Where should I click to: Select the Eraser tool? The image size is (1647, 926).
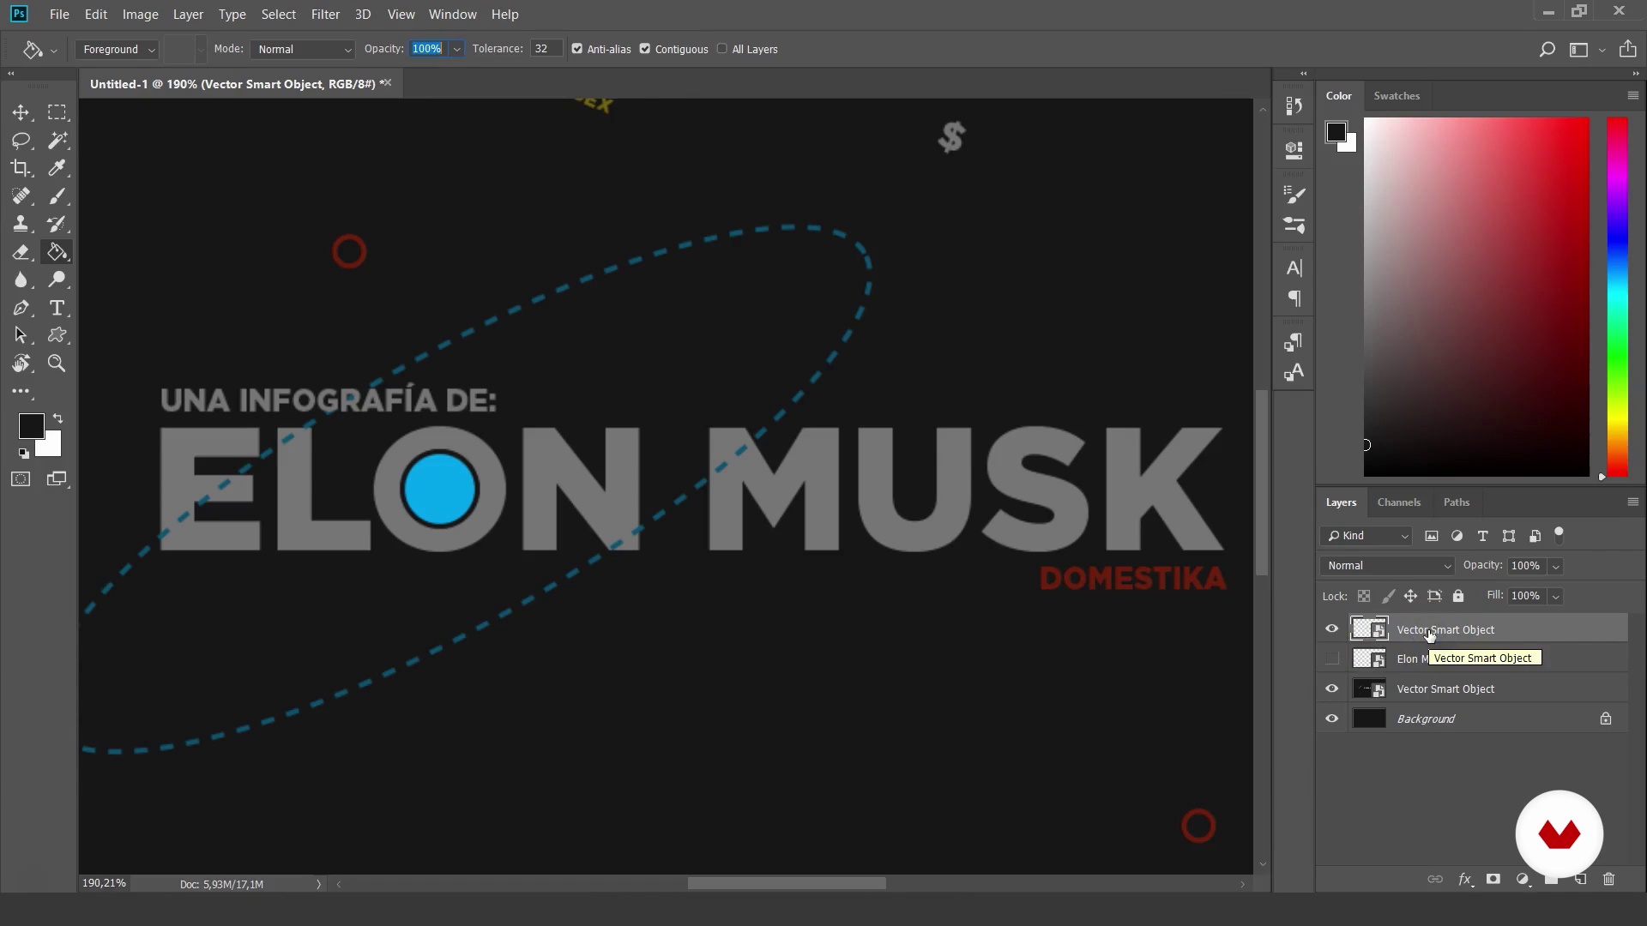click(x=21, y=252)
